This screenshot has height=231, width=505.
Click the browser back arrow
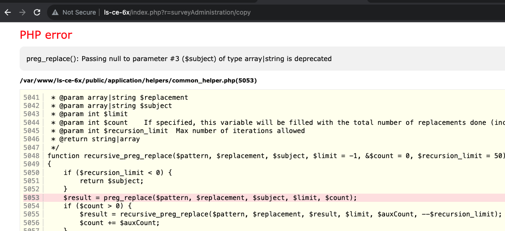7,12
